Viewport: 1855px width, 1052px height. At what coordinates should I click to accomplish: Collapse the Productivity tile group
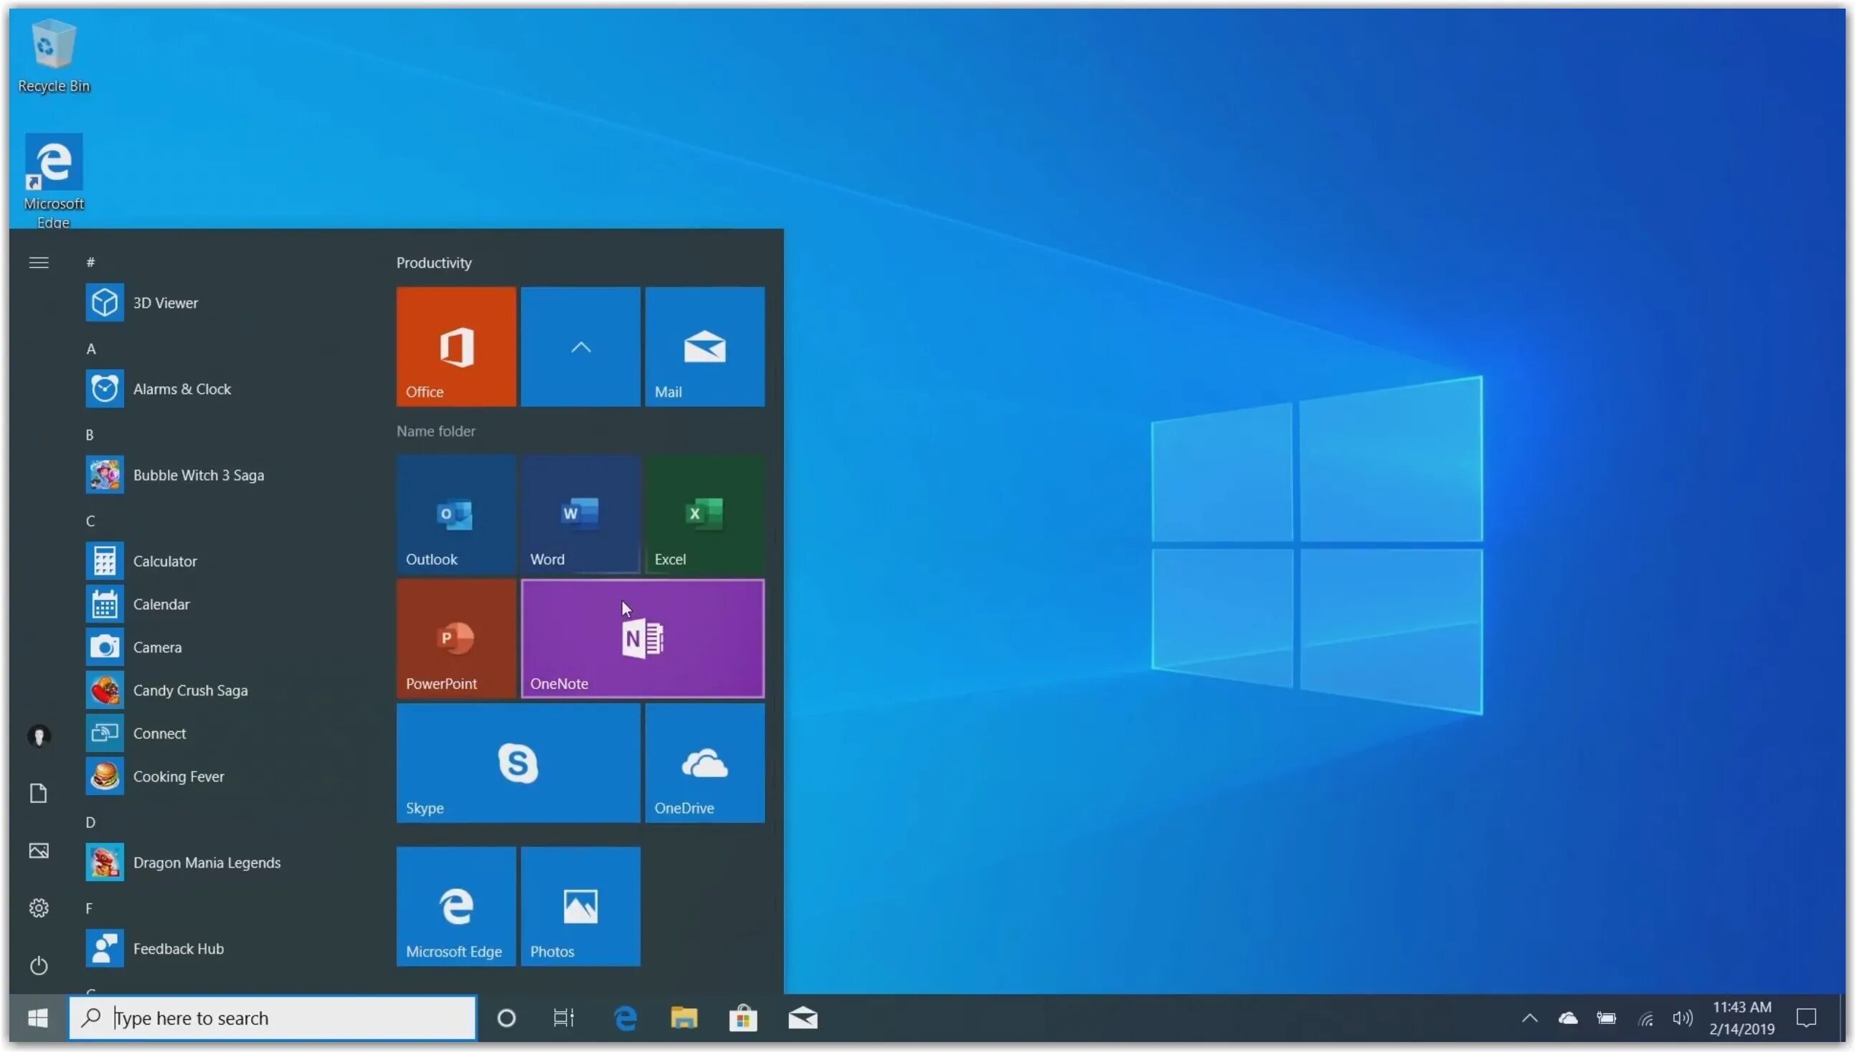click(581, 347)
